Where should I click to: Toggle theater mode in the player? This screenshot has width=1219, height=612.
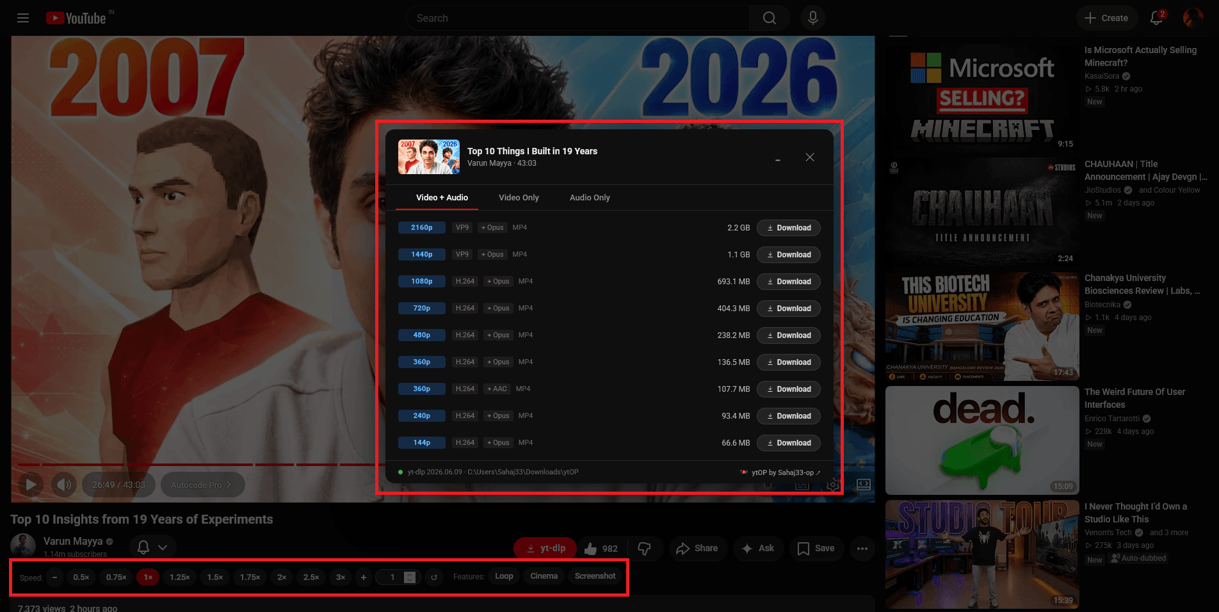(x=864, y=485)
